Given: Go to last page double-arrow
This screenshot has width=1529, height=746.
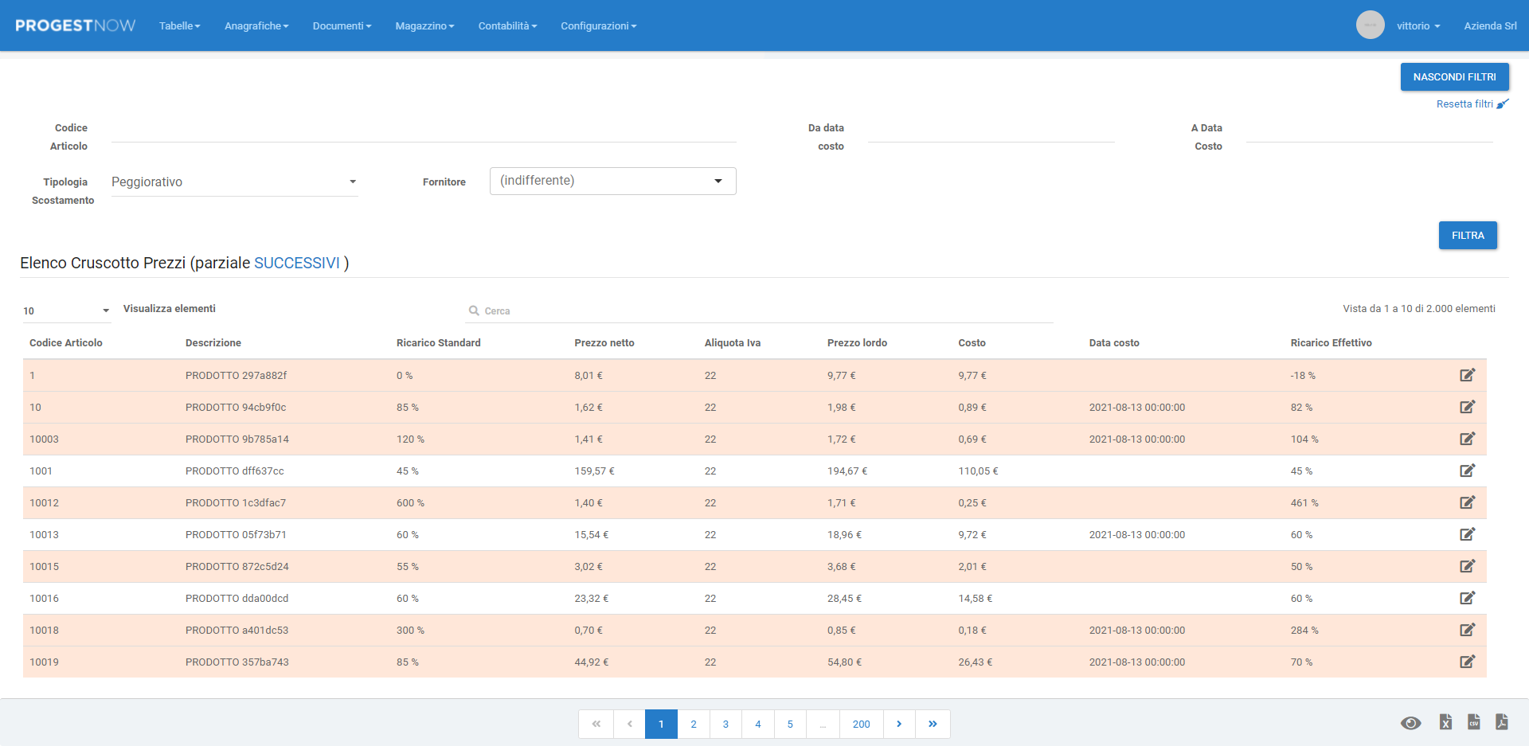Looking at the screenshot, I should pos(933,724).
